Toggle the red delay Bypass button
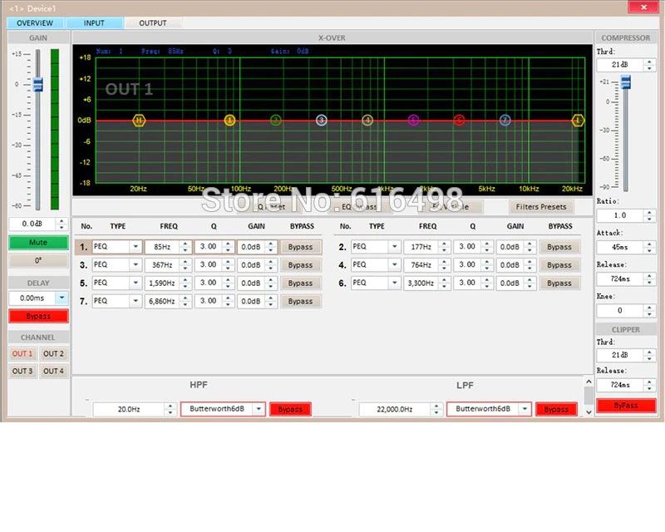 (38, 316)
